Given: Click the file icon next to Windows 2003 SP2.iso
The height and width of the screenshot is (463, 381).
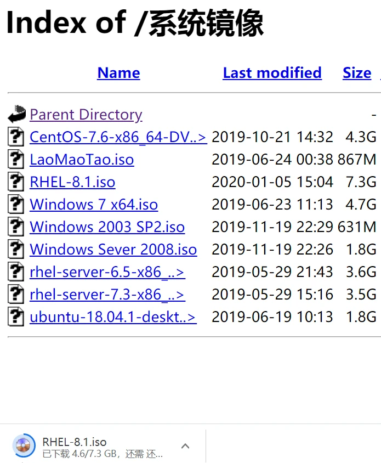Looking at the screenshot, I should click(16, 227).
